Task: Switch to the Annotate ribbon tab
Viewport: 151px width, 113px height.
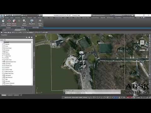Action: (18, 18)
